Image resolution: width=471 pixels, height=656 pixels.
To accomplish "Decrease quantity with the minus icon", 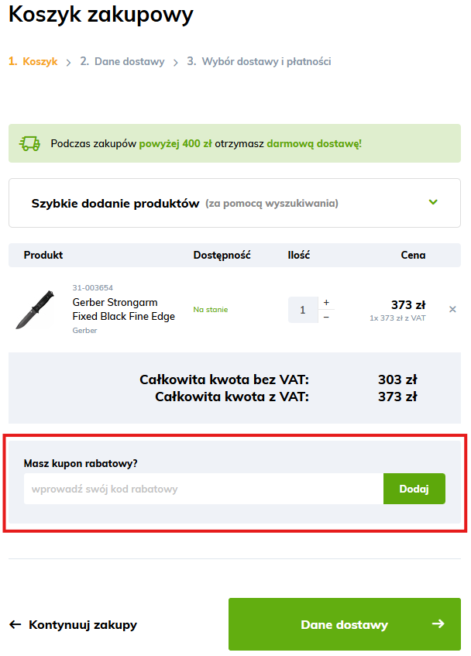I will 326,318.
